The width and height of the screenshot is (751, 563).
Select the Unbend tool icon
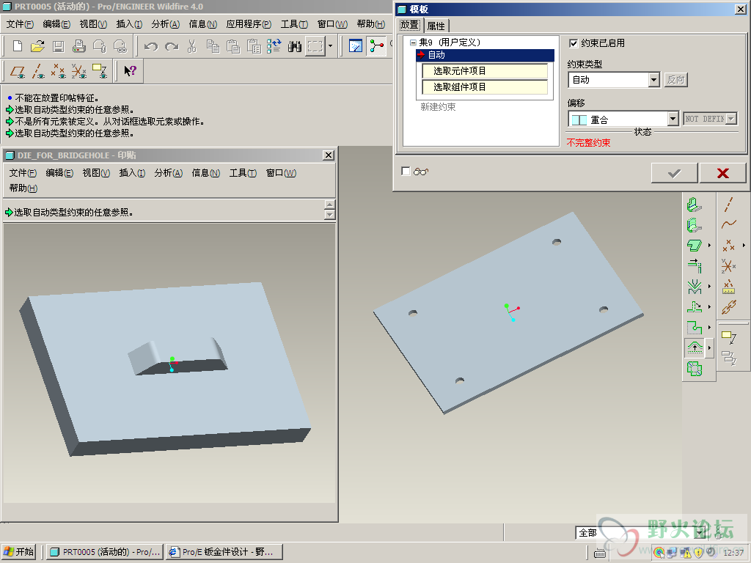coord(694,306)
